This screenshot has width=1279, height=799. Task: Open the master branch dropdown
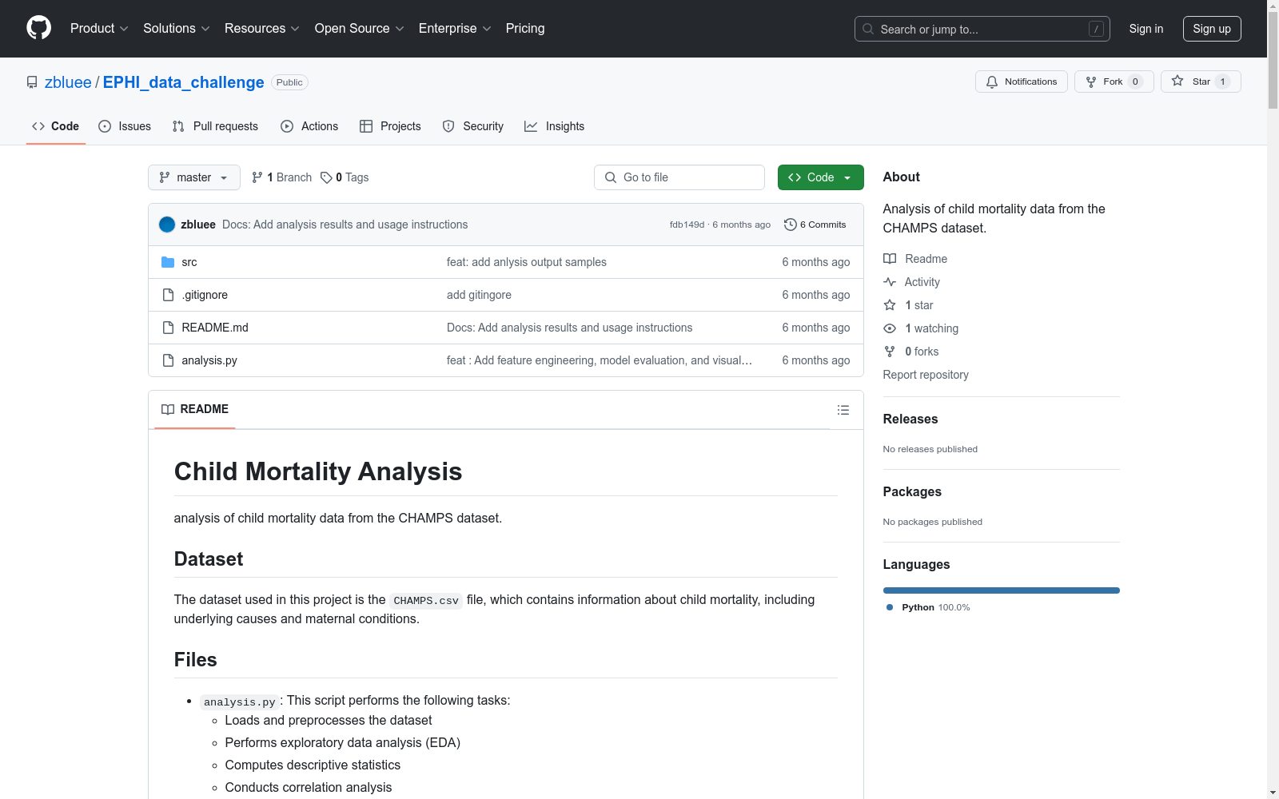point(194,177)
